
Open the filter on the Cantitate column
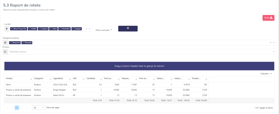pyautogui.click(x=101, y=79)
